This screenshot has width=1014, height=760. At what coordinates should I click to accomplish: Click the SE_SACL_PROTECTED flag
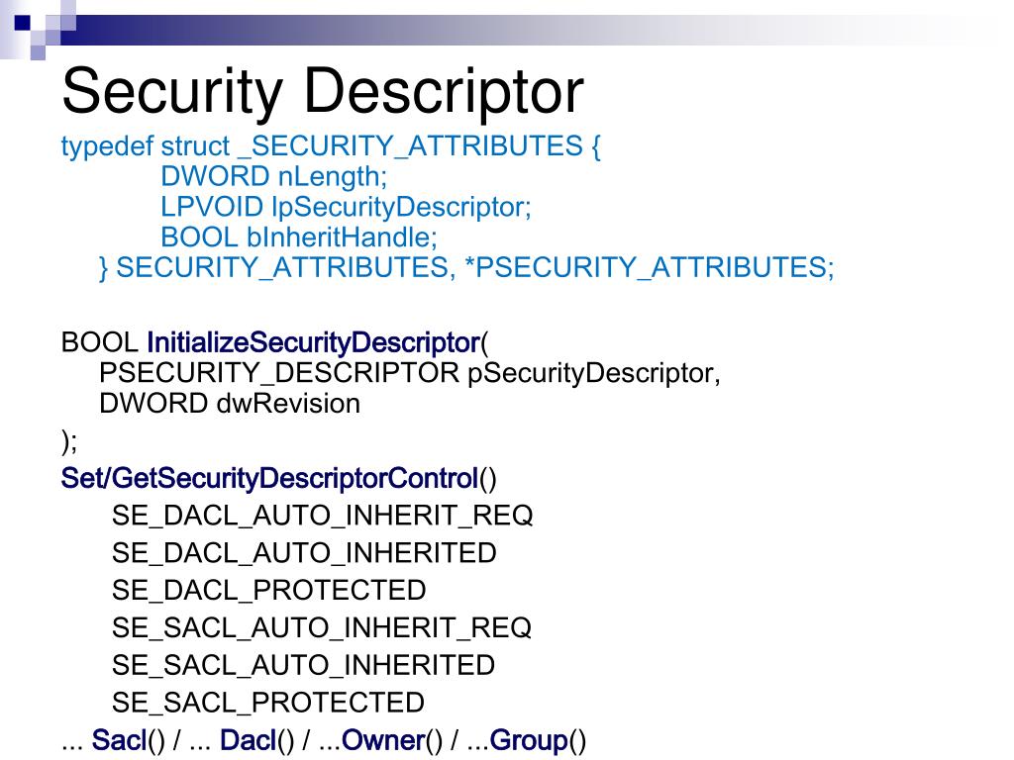coord(267,703)
